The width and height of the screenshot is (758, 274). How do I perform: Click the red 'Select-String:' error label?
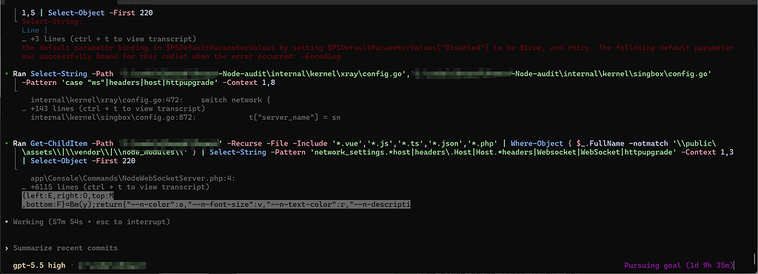[53, 21]
